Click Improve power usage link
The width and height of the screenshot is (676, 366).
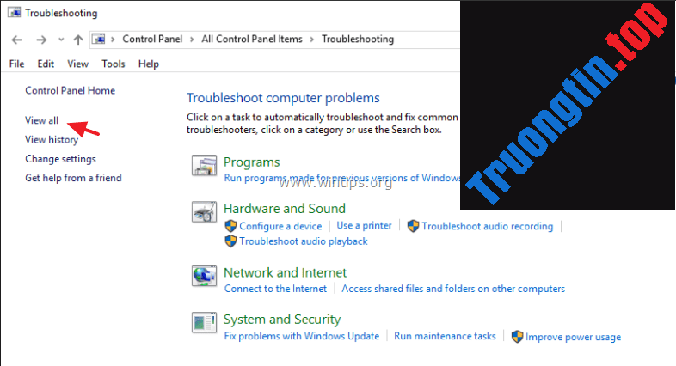click(573, 337)
